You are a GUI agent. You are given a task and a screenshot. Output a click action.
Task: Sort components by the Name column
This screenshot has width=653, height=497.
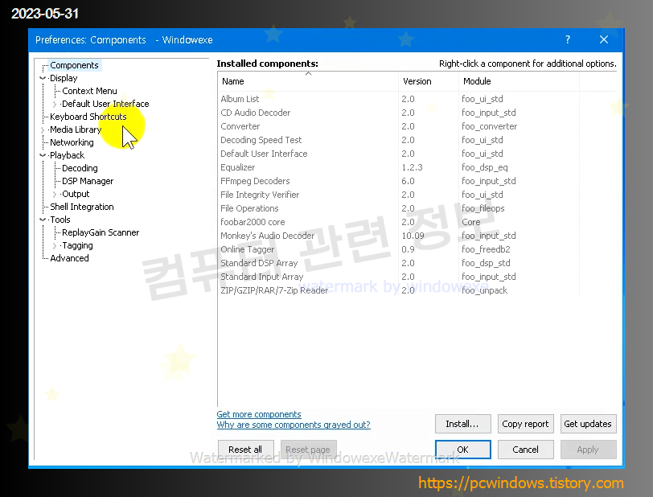[308, 82]
